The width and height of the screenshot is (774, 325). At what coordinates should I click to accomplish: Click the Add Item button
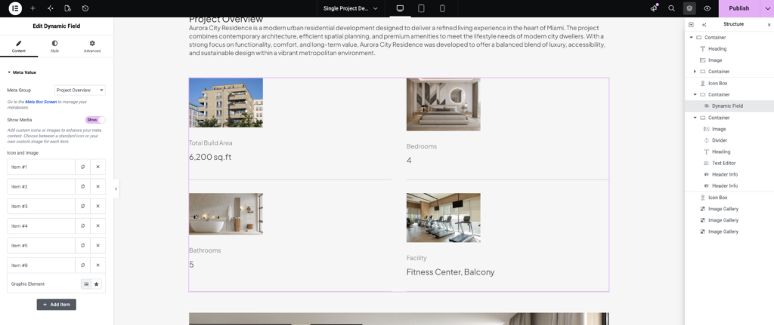(56, 305)
